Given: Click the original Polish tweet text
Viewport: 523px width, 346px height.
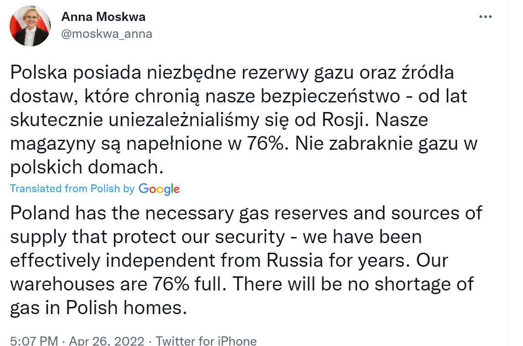Looking at the screenshot, I should (243, 120).
